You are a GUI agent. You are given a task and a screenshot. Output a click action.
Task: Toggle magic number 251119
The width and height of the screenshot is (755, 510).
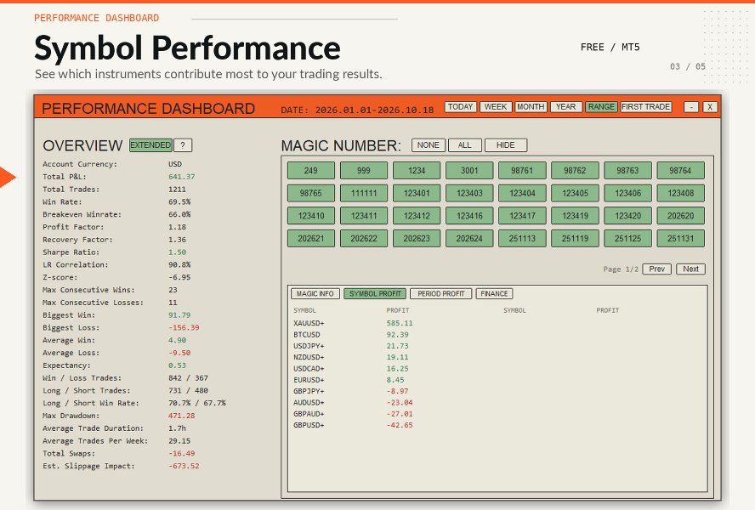click(x=575, y=238)
